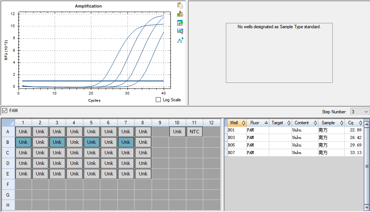
Task: Uncheck the FAM fluorophore checkbox
Action: pyautogui.click(x=5, y=110)
